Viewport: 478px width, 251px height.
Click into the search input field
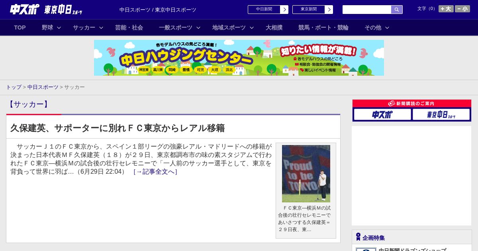[367, 10]
